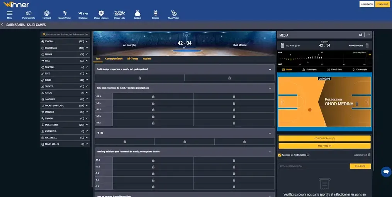Open the Statistiques tab in Media
The image size is (392, 197).
tap(309, 70)
